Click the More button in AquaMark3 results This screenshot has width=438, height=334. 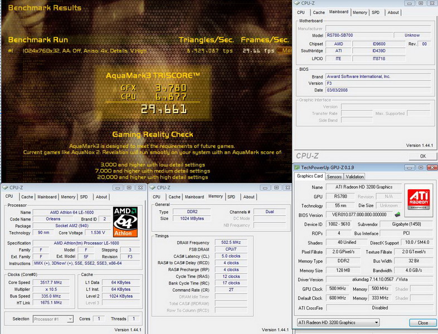point(285,51)
